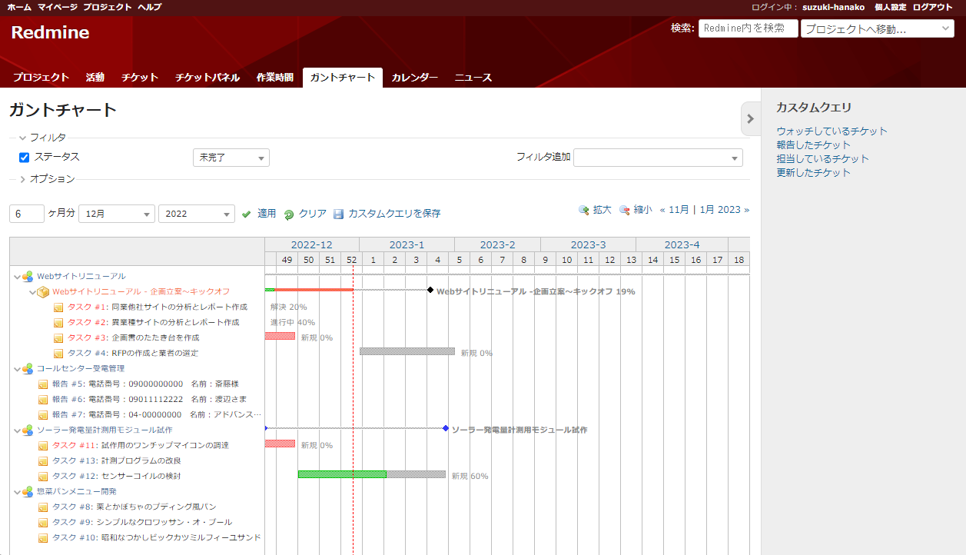Open the 2022 year dropdown

click(x=197, y=214)
